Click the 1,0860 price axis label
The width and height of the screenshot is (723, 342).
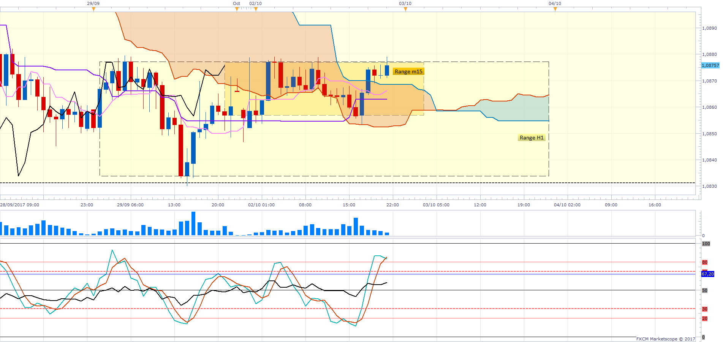click(x=709, y=107)
